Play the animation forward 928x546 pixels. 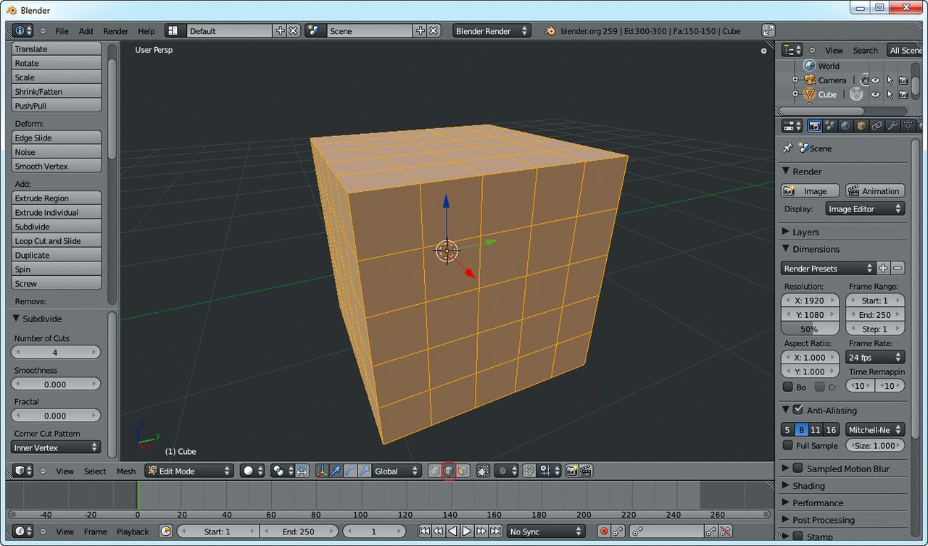pos(467,532)
